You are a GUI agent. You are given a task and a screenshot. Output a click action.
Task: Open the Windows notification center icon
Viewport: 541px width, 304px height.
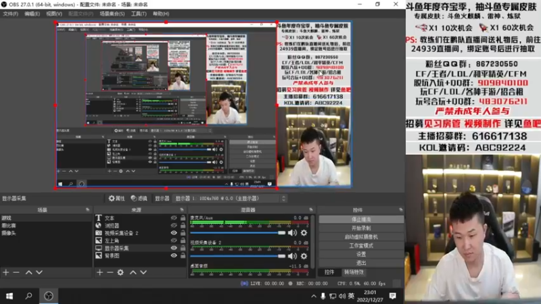tap(393, 296)
